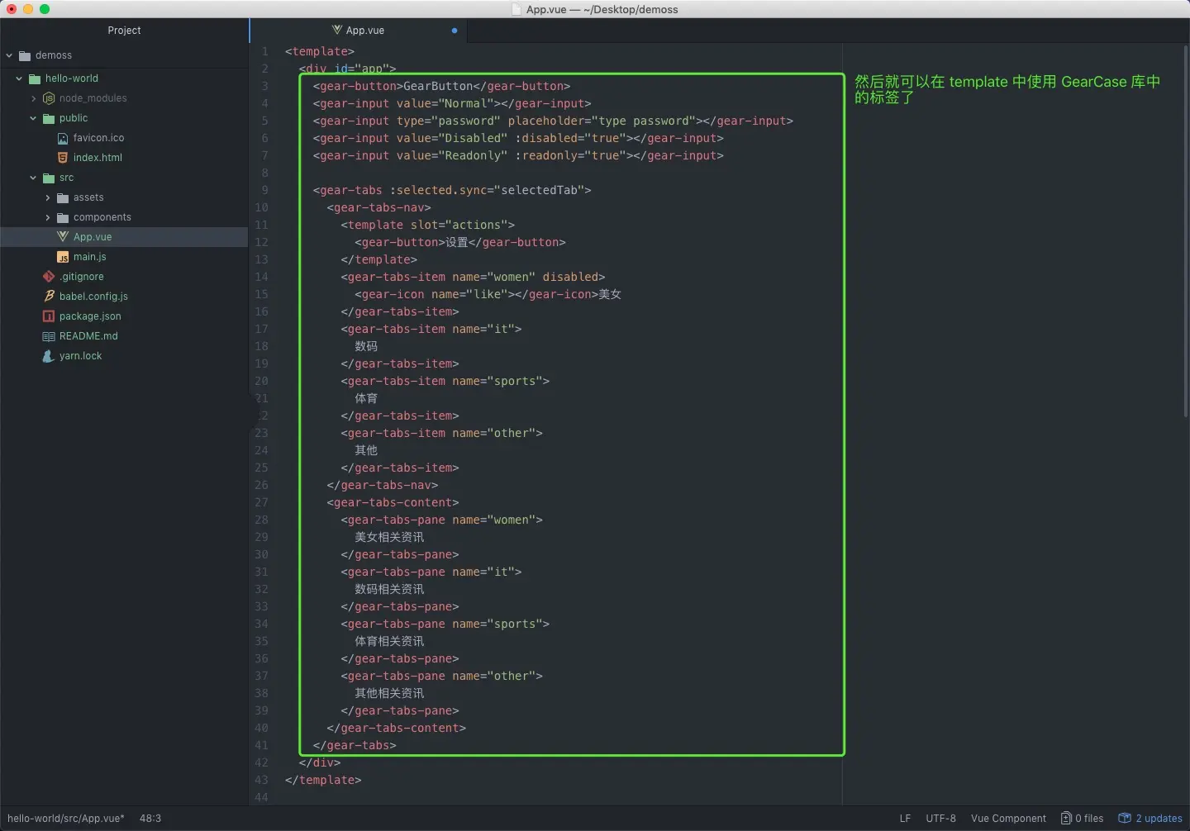The width and height of the screenshot is (1190, 831).
Task: Click the src folder icon
Action: point(49,178)
